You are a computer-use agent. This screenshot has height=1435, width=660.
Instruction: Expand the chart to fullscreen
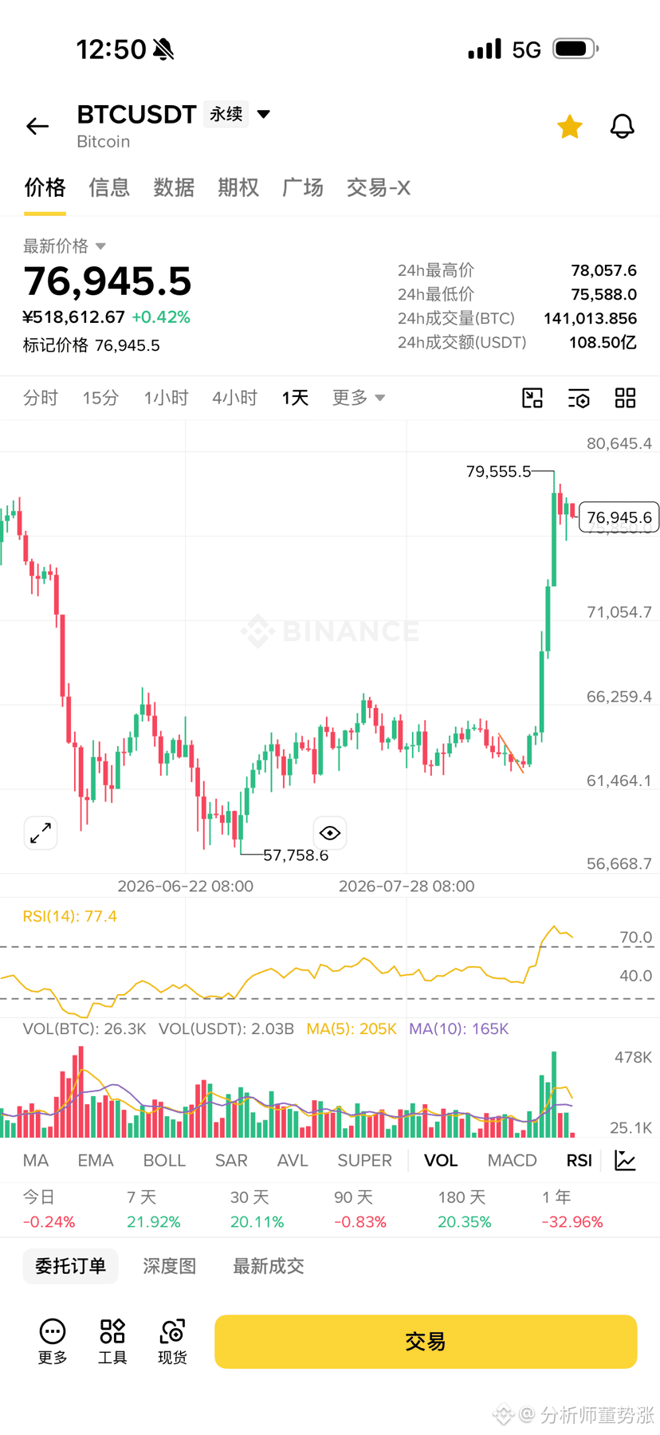41,833
